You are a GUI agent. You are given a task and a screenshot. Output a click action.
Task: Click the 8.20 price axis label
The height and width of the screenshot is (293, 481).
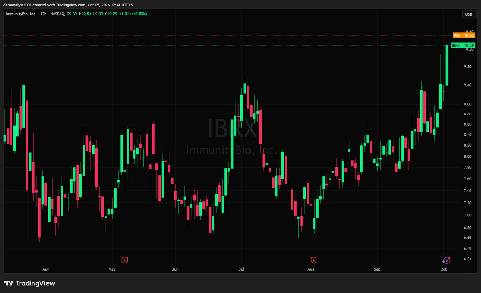pyautogui.click(x=468, y=145)
